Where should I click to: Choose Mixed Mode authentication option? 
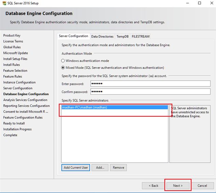click(x=63, y=67)
